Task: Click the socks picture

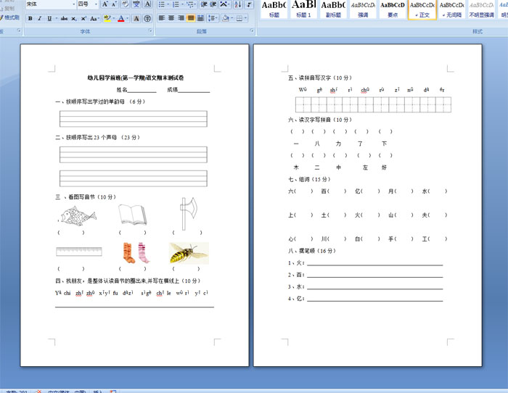Action: pos(136,252)
